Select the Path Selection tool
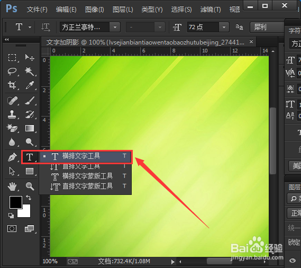 tap(12, 171)
